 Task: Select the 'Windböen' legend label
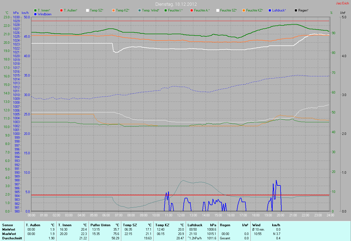coord(44,14)
